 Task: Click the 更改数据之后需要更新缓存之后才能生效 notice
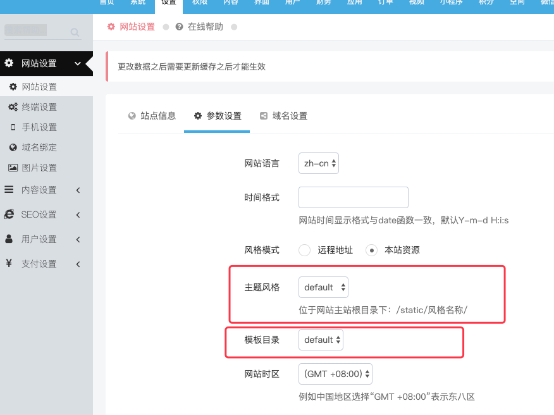pyautogui.click(x=192, y=66)
